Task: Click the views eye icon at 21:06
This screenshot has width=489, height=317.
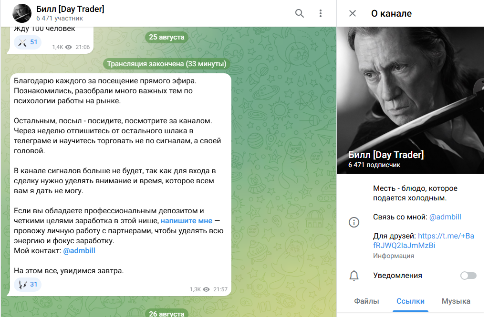Action: pos(69,47)
